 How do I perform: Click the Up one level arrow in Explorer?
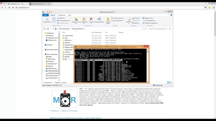[x=53, y=29]
